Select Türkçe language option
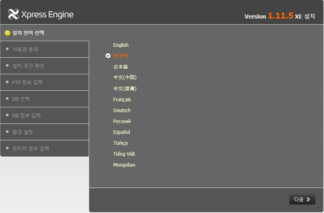This screenshot has width=324, height=213. click(120, 143)
